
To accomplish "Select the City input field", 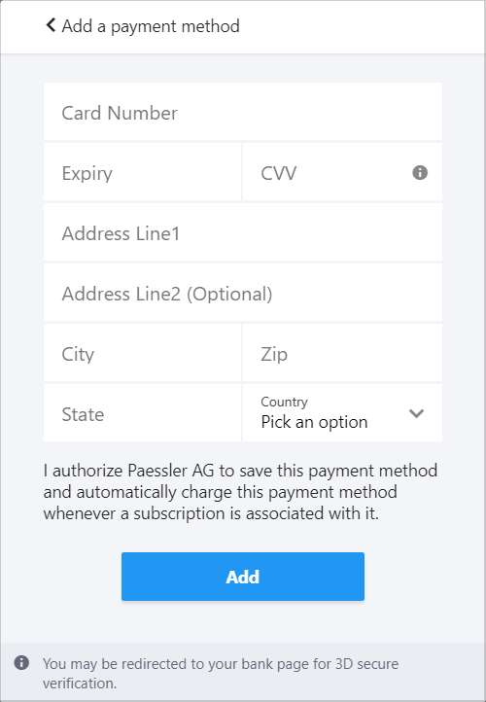I will (x=142, y=353).
